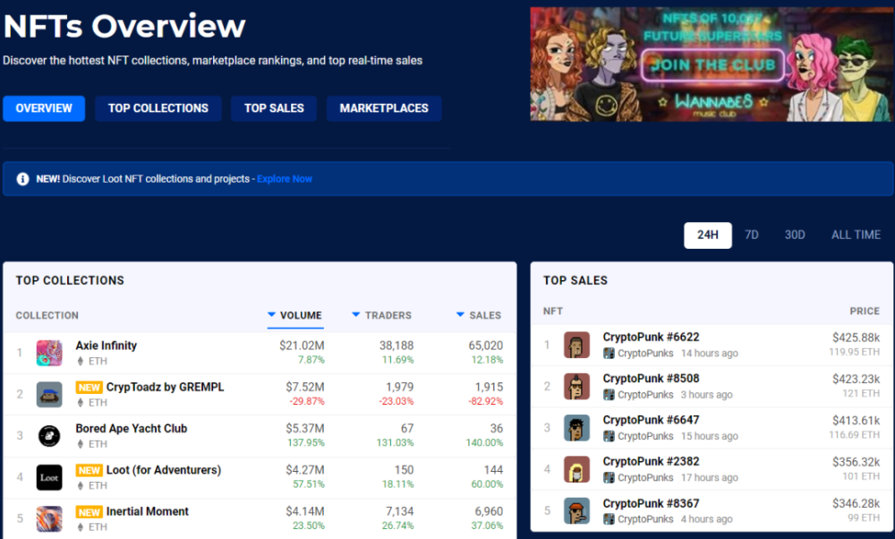Viewport: 895px width, 539px height.
Task: Click the info icon in the Loot notice banner
Action: pos(22,179)
